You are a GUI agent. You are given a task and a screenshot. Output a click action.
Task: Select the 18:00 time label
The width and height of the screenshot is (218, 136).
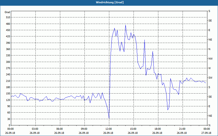tap(158, 129)
